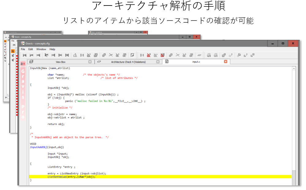Switch to the View Box tab

[x=60, y=62]
